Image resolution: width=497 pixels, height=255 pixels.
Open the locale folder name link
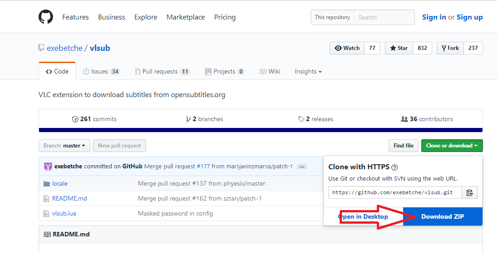[x=59, y=184]
